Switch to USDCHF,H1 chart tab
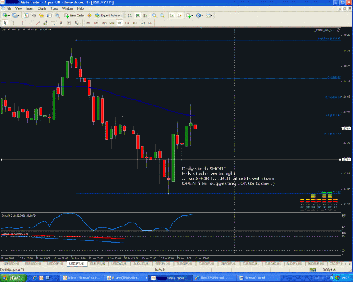 (55, 263)
